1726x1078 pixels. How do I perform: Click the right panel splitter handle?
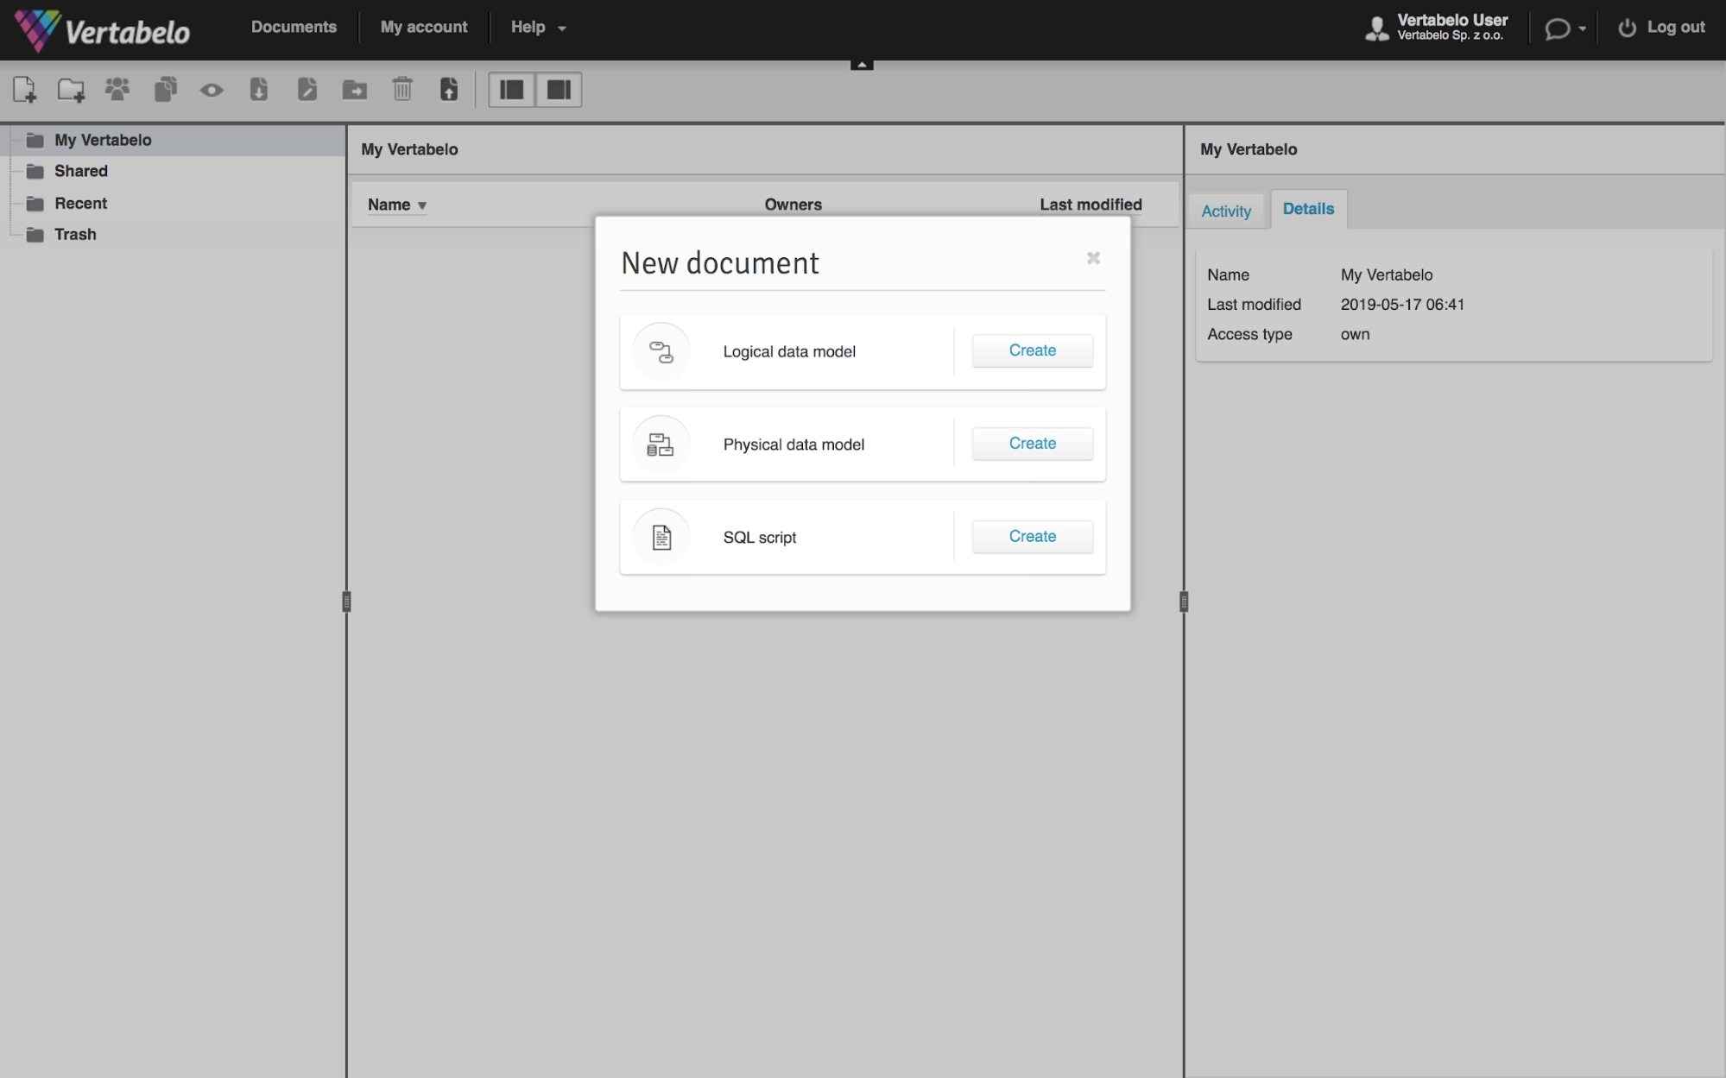point(1184,602)
